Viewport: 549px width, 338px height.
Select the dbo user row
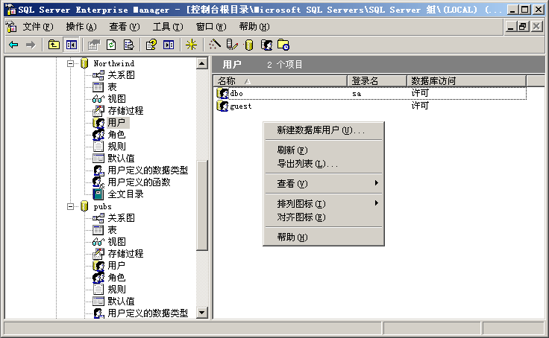pyautogui.click(x=371, y=93)
